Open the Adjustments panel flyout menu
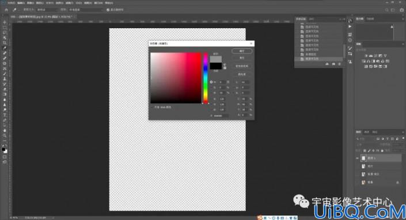Image resolution: width=406 pixels, height=220 pixels. [x=403, y=44]
